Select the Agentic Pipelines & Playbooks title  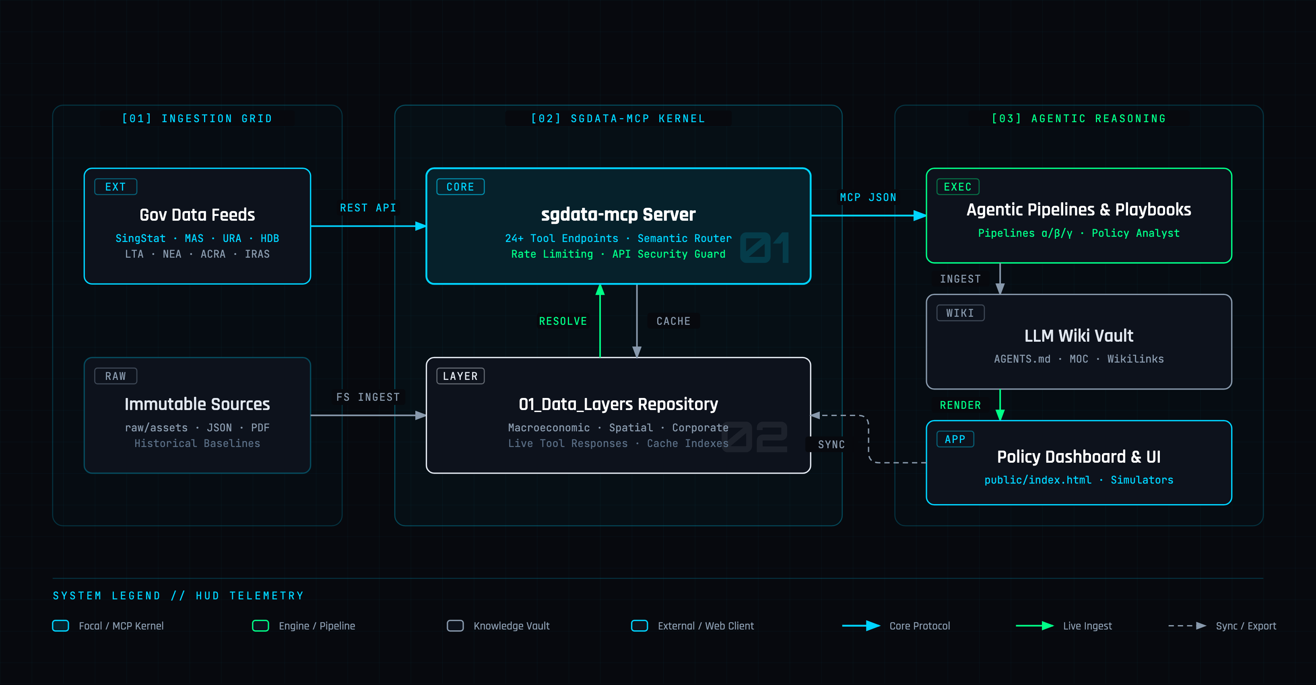[x=1079, y=210]
